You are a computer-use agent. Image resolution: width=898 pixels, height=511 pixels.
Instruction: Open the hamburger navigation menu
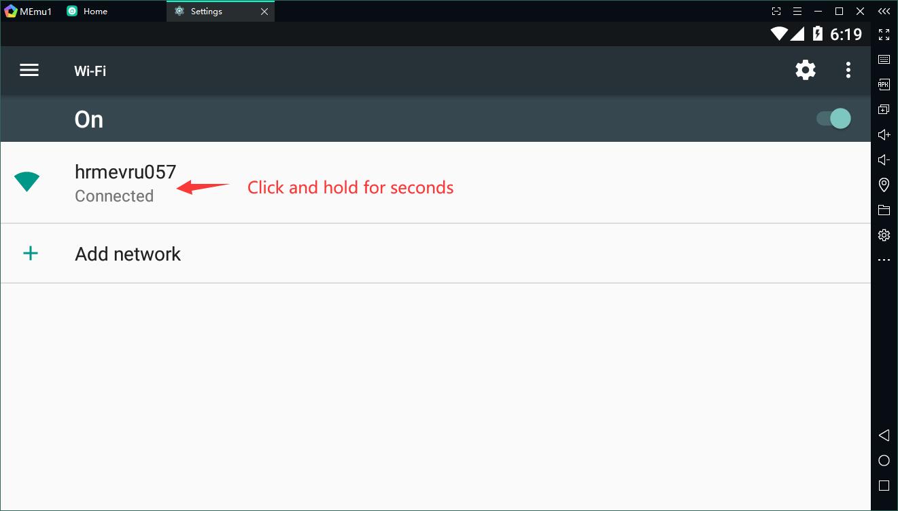tap(29, 71)
